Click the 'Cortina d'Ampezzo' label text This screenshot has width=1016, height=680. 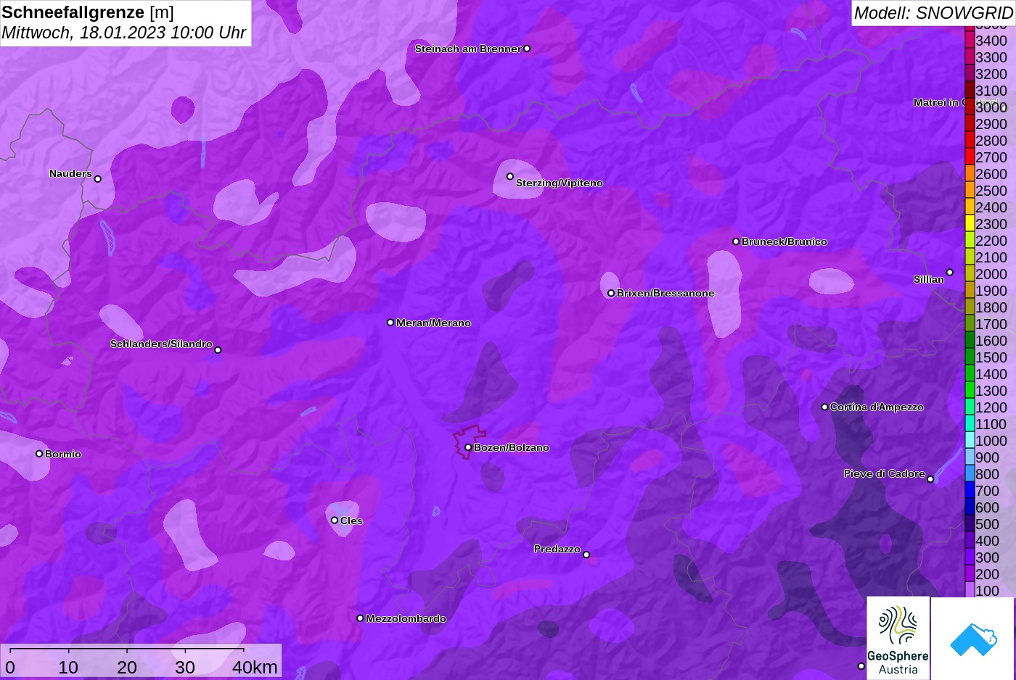click(877, 407)
